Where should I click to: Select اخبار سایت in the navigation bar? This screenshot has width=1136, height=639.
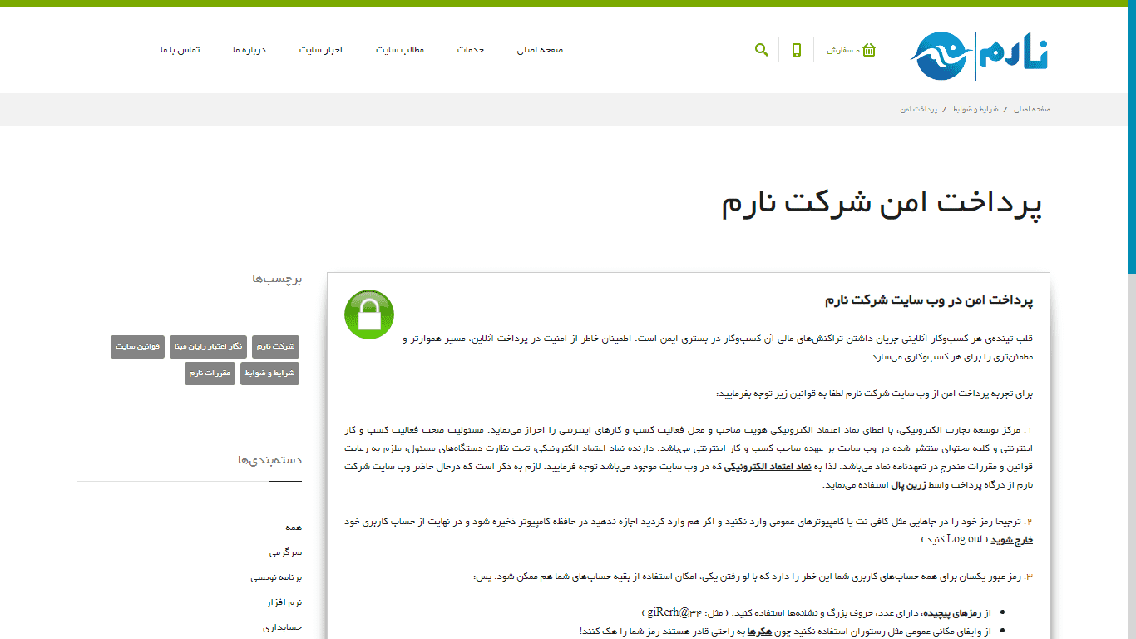pos(321,50)
